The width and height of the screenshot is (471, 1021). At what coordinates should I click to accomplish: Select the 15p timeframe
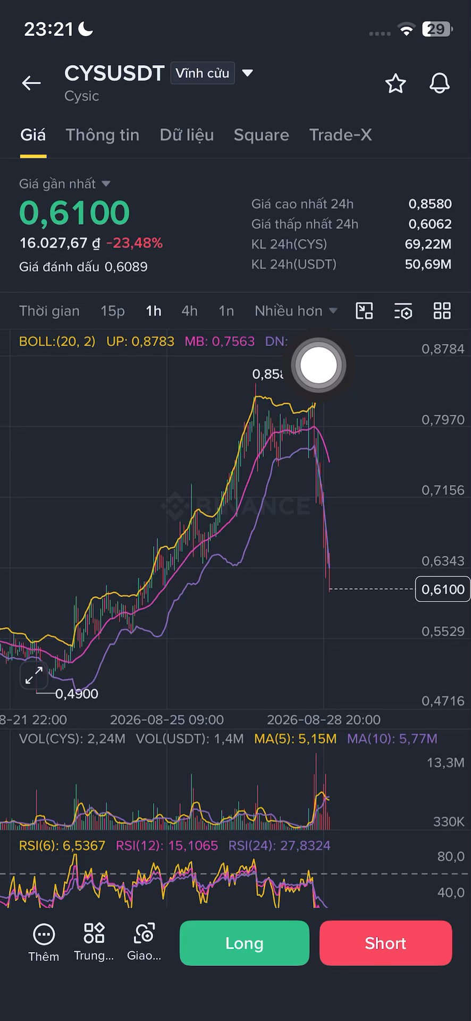(113, 311)
